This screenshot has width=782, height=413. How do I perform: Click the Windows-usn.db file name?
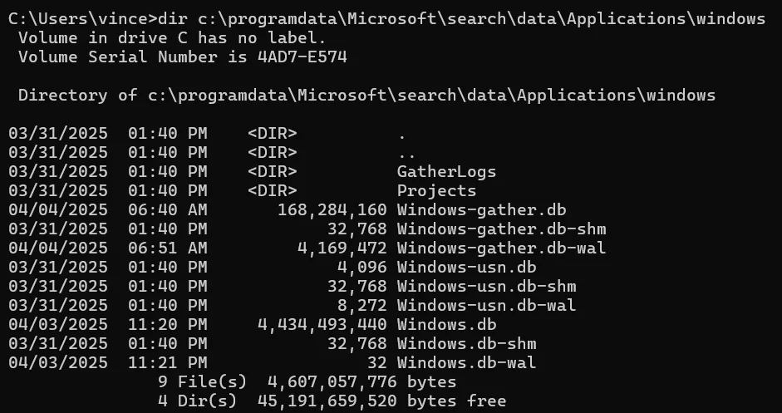[x=466, y=267]
